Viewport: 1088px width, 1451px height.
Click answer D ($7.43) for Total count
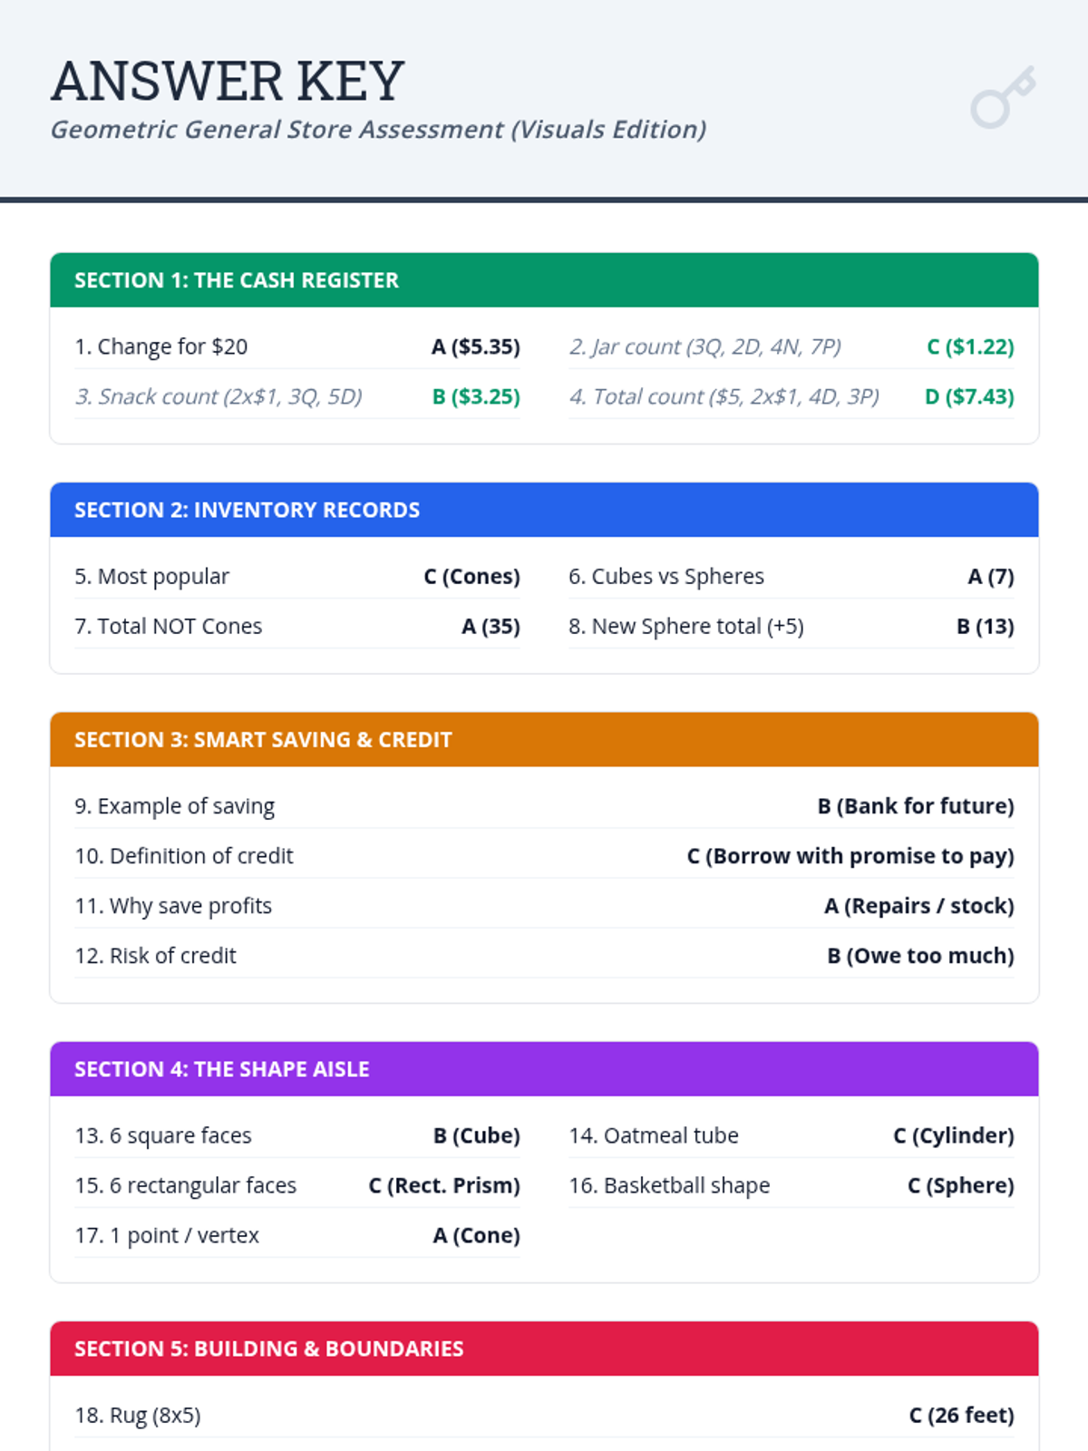(x=968, y=396)
